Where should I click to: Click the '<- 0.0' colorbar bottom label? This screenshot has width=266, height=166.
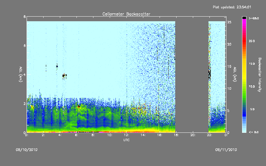(254, 132)
